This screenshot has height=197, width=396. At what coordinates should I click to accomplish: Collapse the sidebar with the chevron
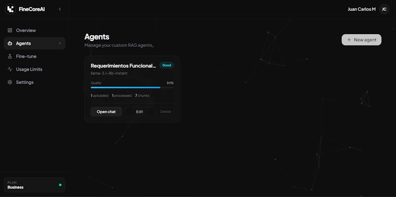point(60,9)
